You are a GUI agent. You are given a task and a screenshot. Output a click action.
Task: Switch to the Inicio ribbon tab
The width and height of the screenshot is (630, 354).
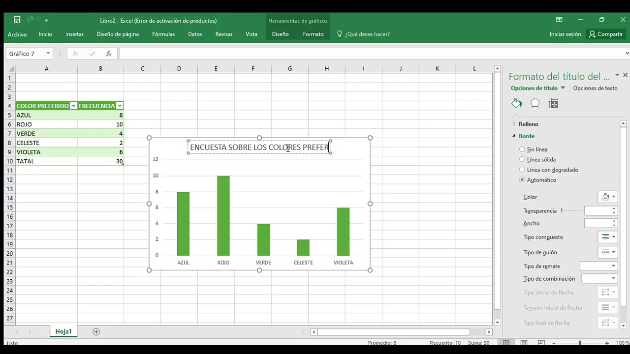click(45, 34)
